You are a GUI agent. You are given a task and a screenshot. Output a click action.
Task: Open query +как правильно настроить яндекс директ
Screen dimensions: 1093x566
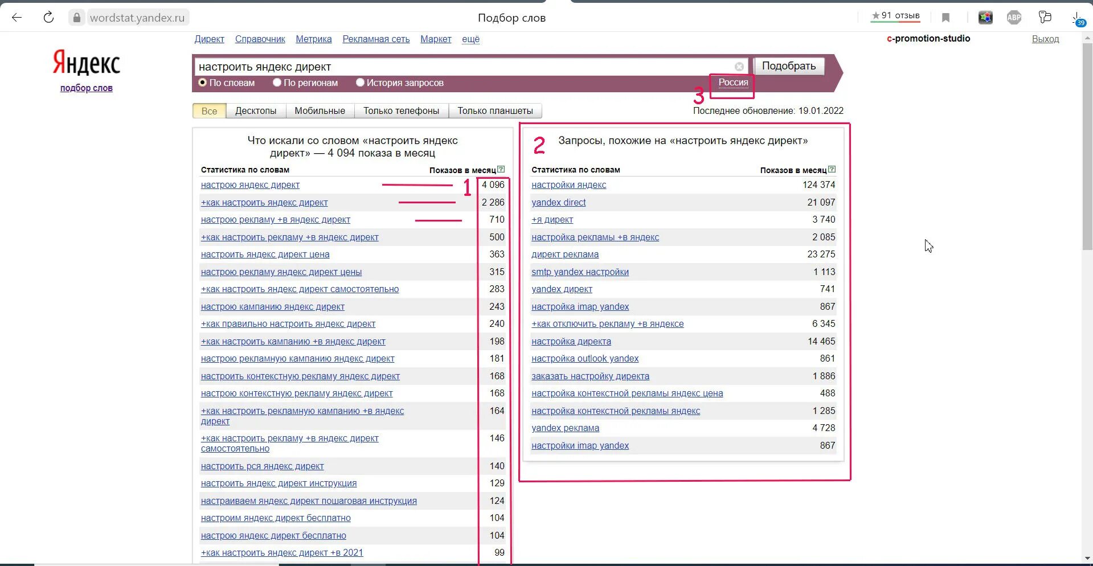[x=288, y=324]
